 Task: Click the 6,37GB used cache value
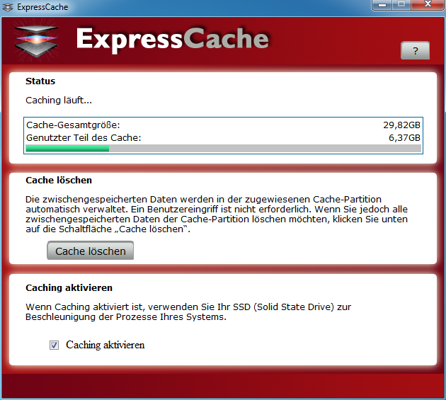point(404,137)
